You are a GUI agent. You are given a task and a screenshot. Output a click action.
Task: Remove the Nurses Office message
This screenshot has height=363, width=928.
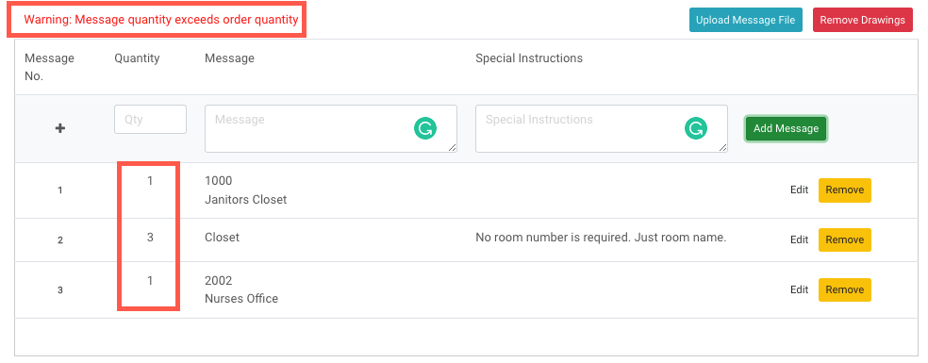pos(845,289)
